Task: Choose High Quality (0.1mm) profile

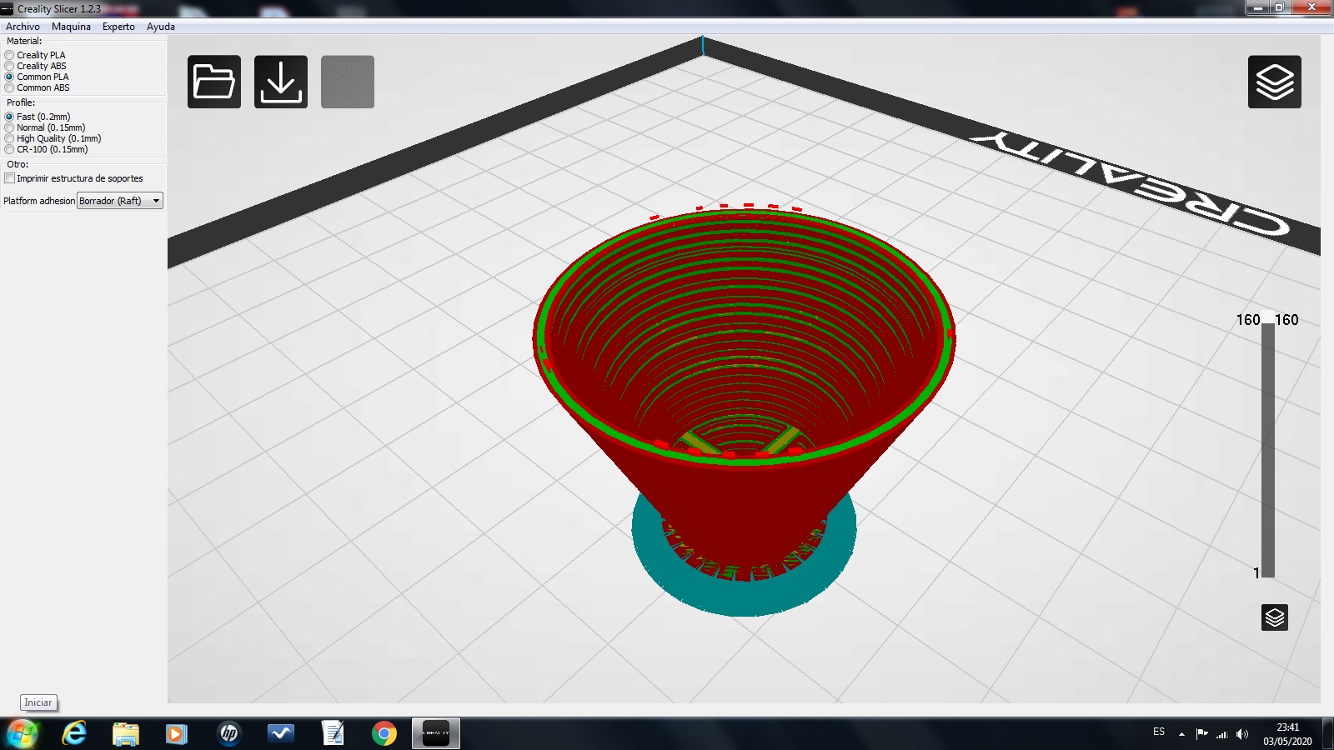Action: tap(10, 138)
